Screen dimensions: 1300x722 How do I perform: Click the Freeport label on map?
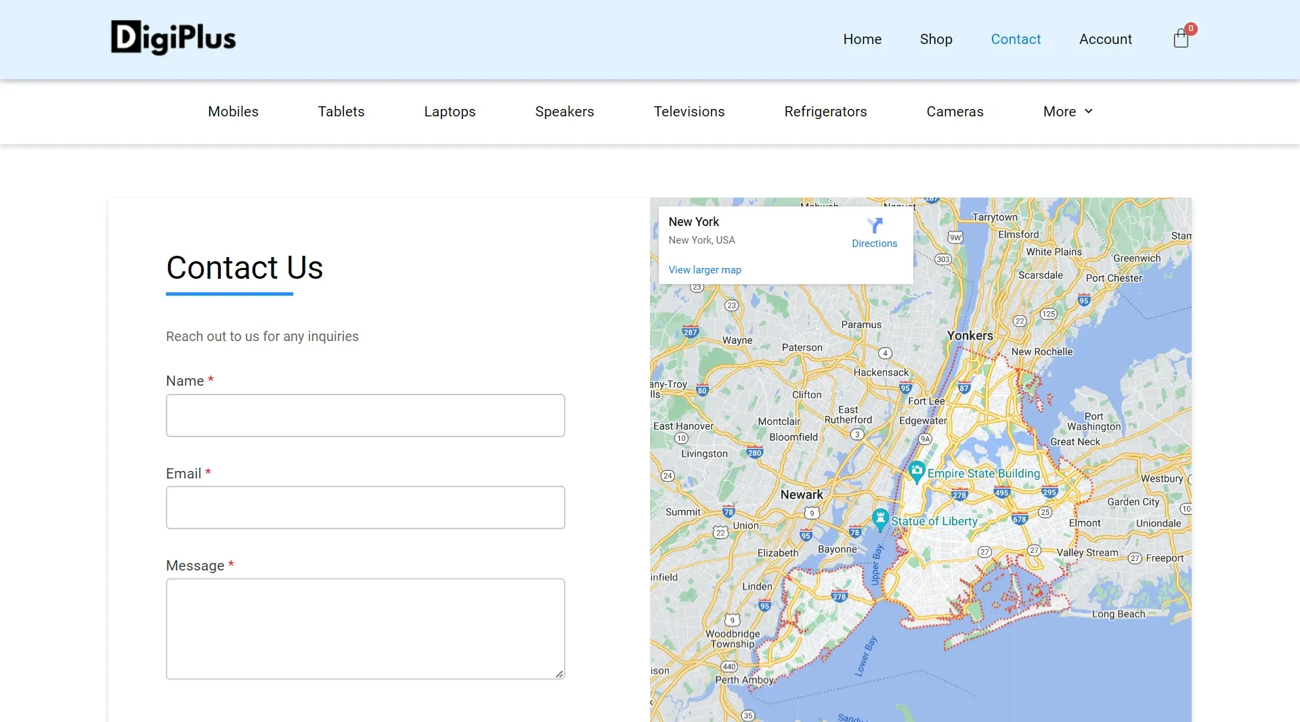(1165, 558)
